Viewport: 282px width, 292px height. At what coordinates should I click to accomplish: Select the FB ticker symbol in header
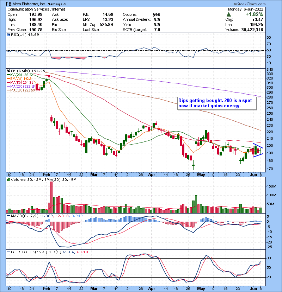click(8, 4)
